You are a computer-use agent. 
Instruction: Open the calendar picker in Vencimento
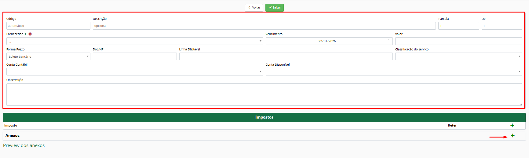(x=389, y=41)
